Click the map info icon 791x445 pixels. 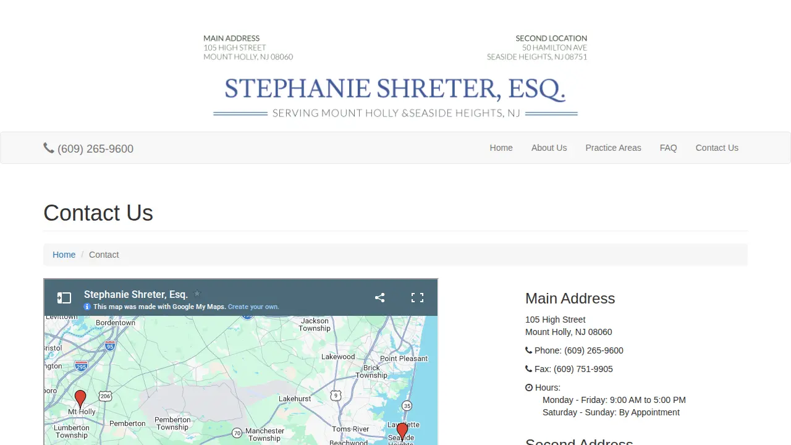coord(87,307)
